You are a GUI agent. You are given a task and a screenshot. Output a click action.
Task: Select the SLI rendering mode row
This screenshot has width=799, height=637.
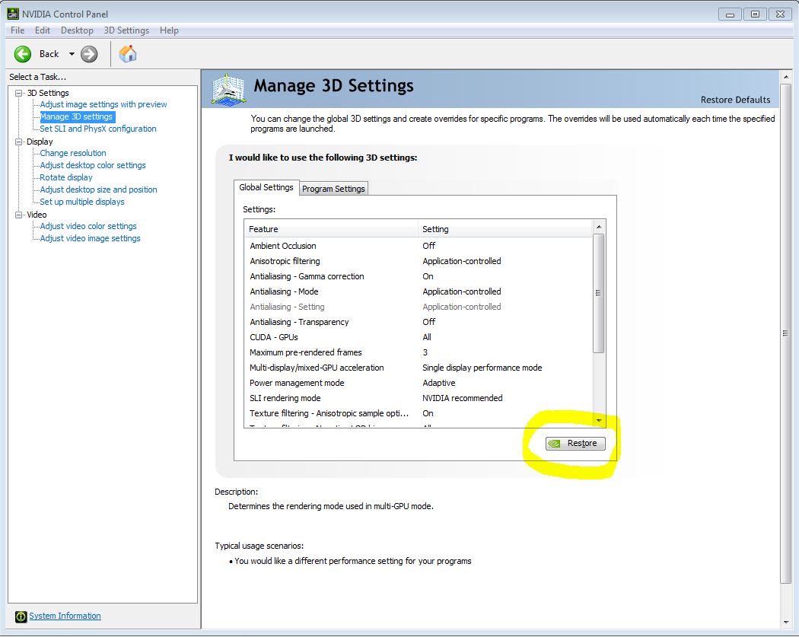coord(418,399)
